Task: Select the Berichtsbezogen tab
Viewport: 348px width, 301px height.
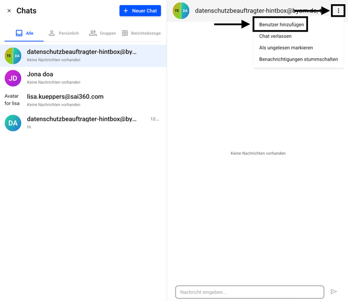Action: coord(141,33)
